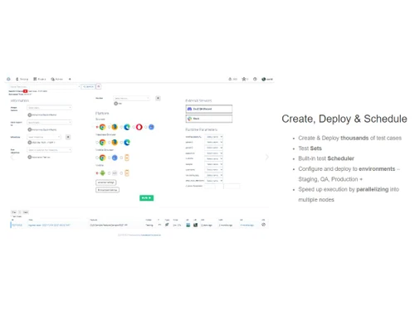The height and width of the screenshot is (311, 415).
Task: Click the Firefox icon in Headless Browser row
Action: 115,143
